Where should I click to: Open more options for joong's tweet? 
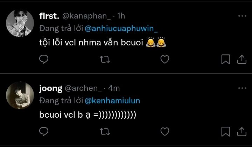click(242, 88)
